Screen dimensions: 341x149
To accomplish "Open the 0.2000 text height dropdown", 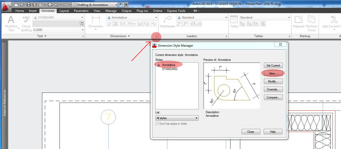I will click(x=59, y=30).
